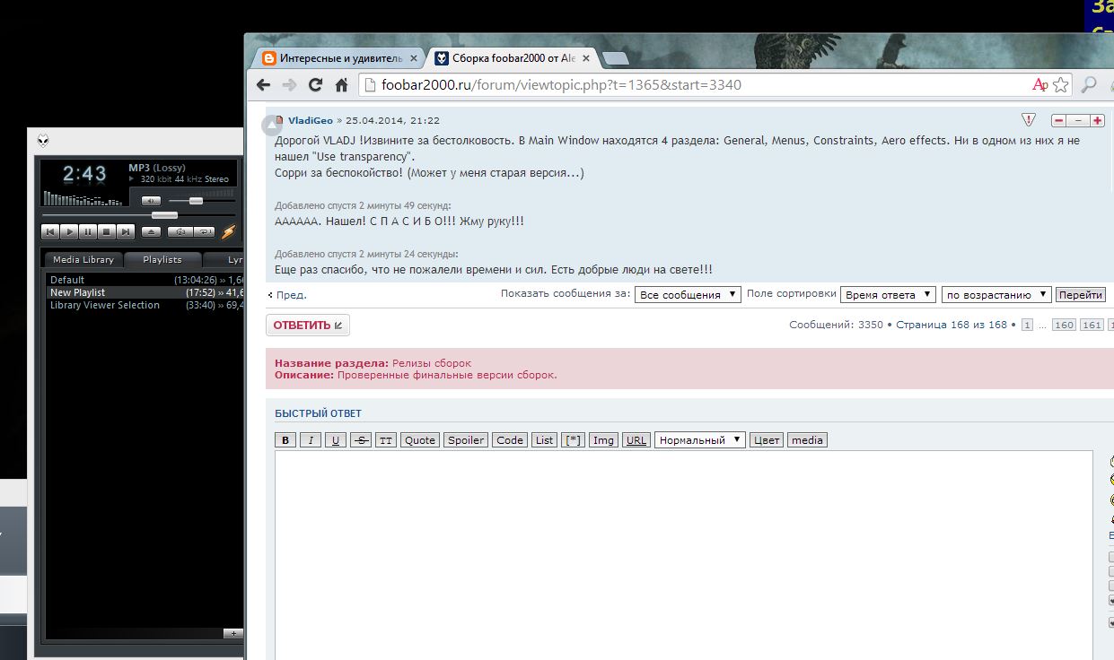
Task: Reload the page in the browser
Action: coord(315,85)
